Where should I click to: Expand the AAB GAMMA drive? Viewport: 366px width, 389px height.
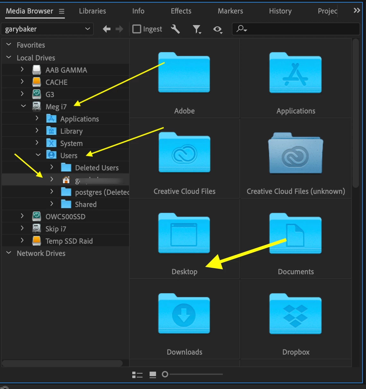pos(22,69)
